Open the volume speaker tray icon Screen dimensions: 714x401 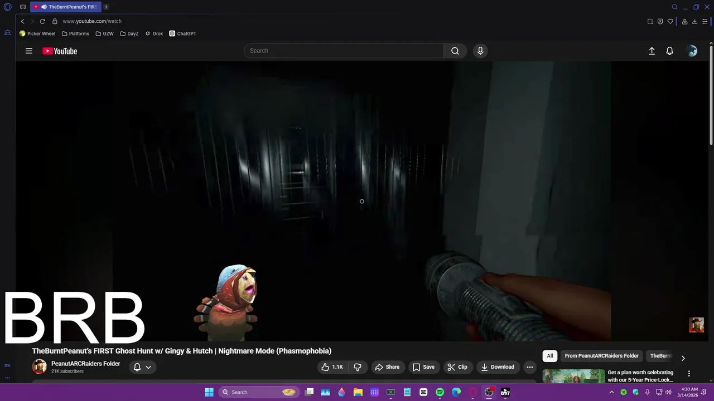point(668,392)
